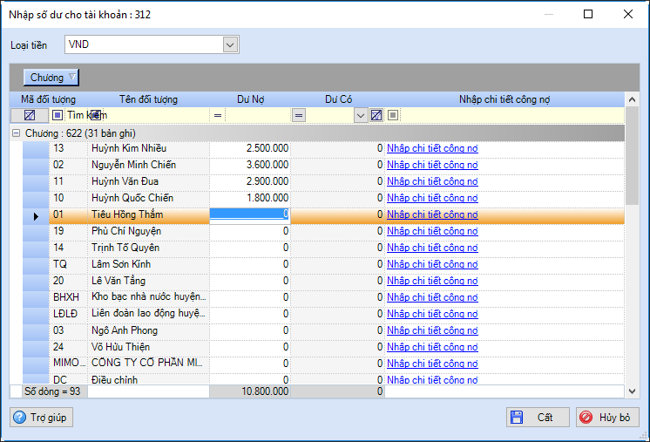Select the Dư Nợ value 3.600.000
The image size is (650, 442).
[x=267, y=165]
